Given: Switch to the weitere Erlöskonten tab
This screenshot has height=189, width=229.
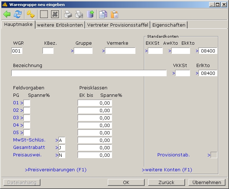Looking at the screenshot, I should 60,25.
